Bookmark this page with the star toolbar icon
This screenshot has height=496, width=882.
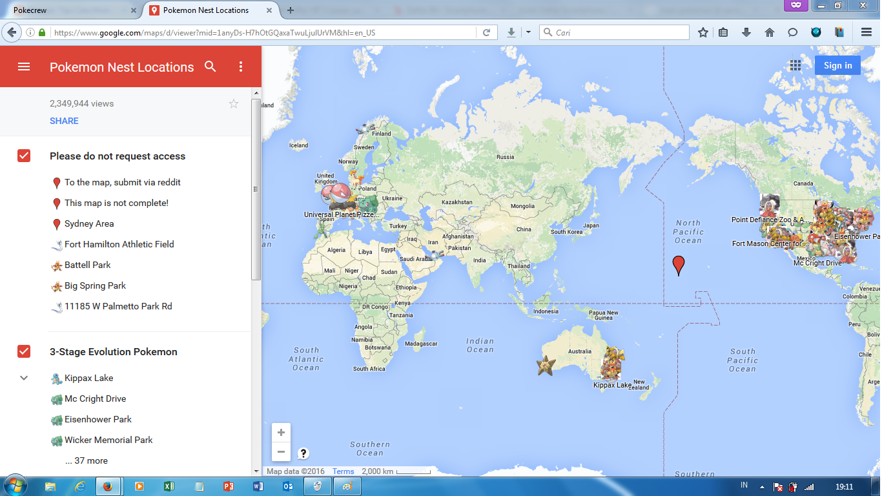click(703, 32)
